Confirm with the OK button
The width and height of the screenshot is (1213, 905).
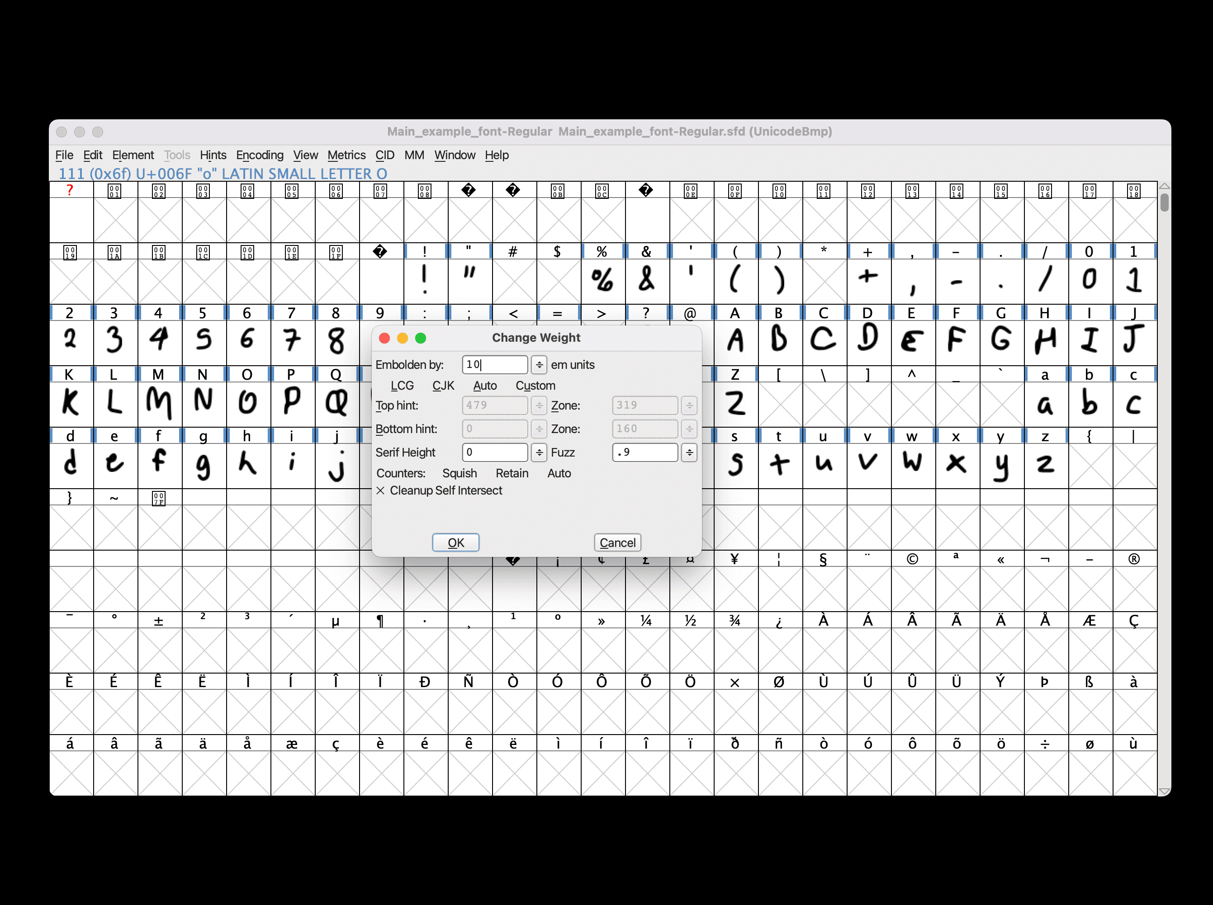click(455, 542)
